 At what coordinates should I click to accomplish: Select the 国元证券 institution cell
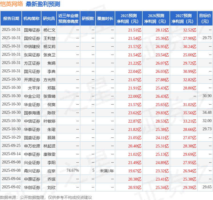[x=32, y=71]
